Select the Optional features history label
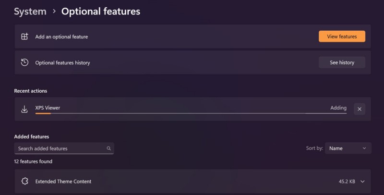 [62, 62]
